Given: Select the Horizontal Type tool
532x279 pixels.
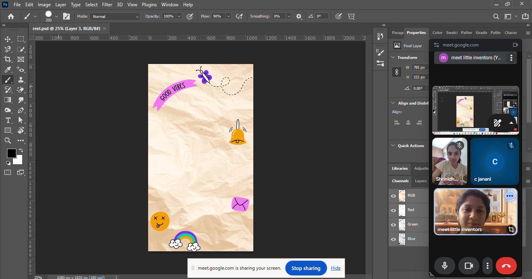Looking at the screenshot, I should (x=8, y=120).
